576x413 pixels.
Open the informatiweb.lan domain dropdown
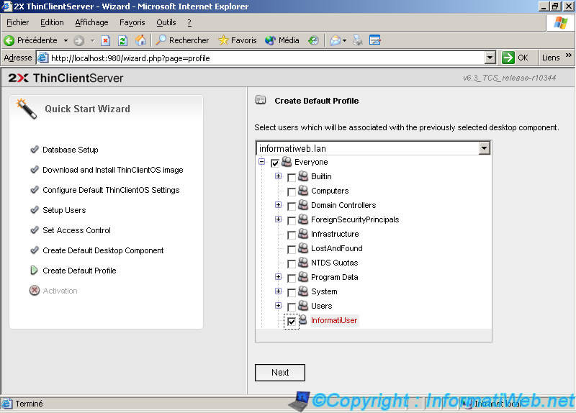tap(484, 148)
